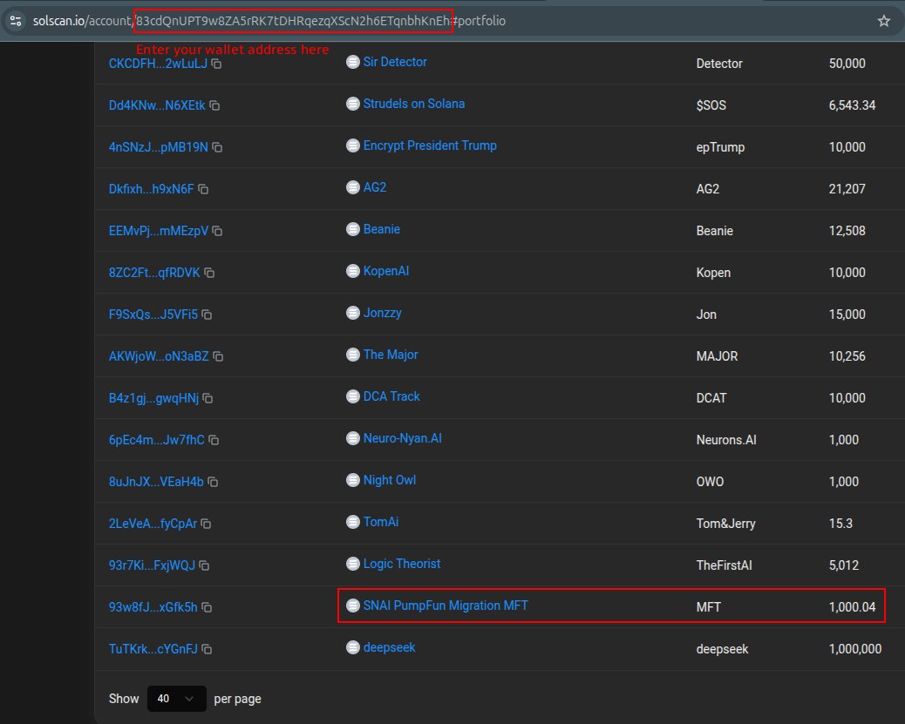Open Night Owl token link

pyautogui.click(x=390, y=480)
